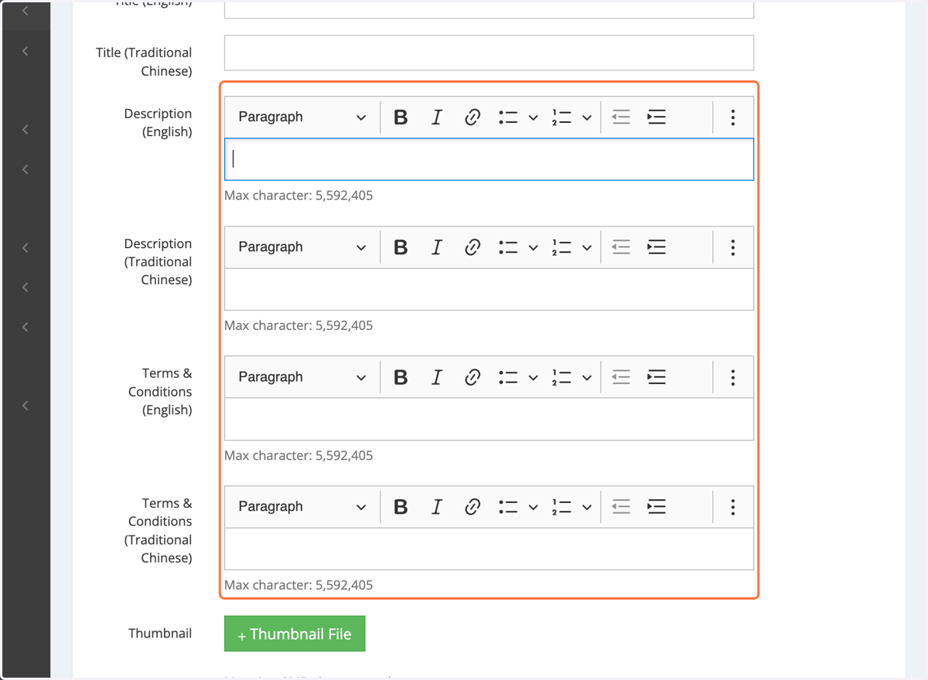Click decrease indent in Description (Traditional Chinese) toolbar

[x=621, y=247]
